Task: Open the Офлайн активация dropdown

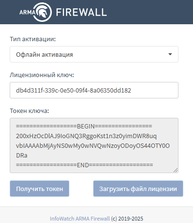Action: (94, 54)
